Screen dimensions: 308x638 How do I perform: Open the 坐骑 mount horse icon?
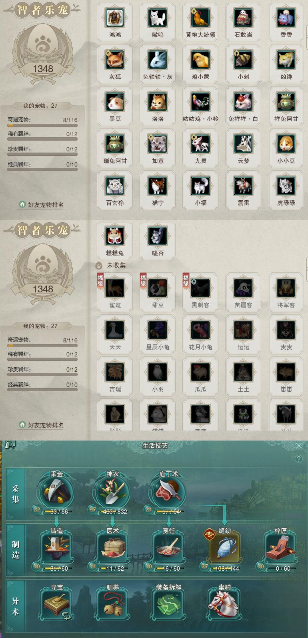pyautogui.click(x=224, y=605)
